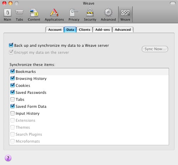Open the gear-icon Advanced preferences pane
178x165 pixels.
pos(108,15)
